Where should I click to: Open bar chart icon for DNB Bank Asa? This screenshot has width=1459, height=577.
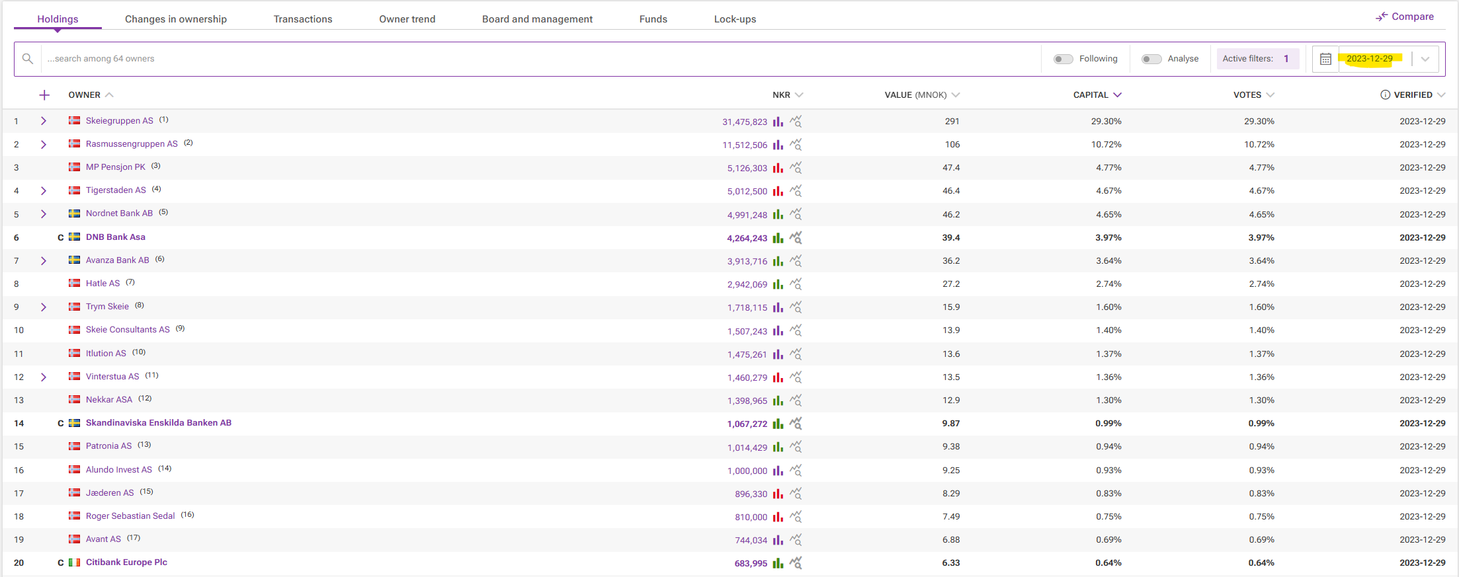(x=778, y=238)
